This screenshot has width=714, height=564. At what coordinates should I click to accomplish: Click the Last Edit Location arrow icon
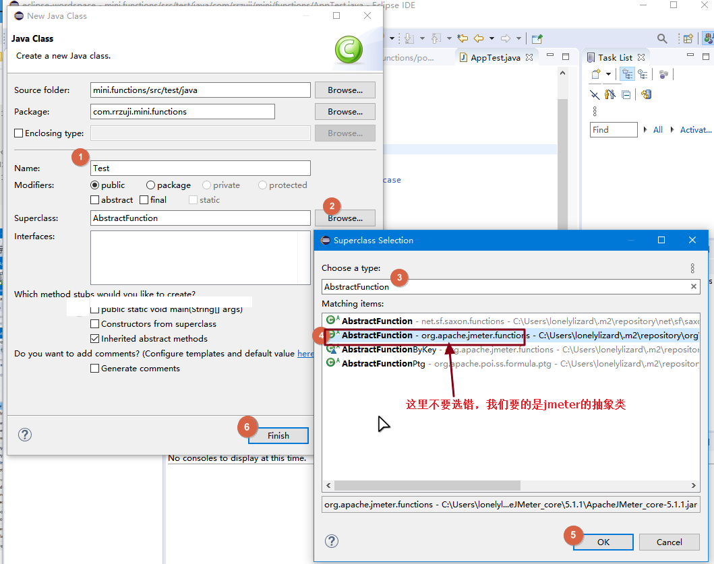pos(463,38)
